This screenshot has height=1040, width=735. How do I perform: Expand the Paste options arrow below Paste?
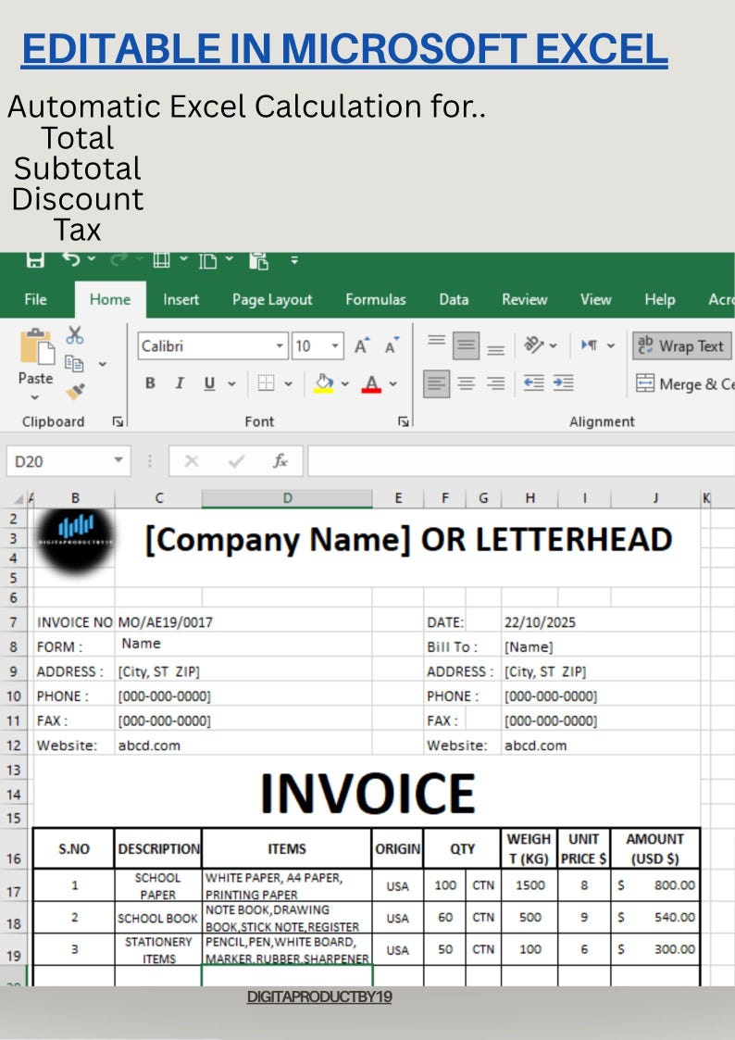(x=35, y=398)
